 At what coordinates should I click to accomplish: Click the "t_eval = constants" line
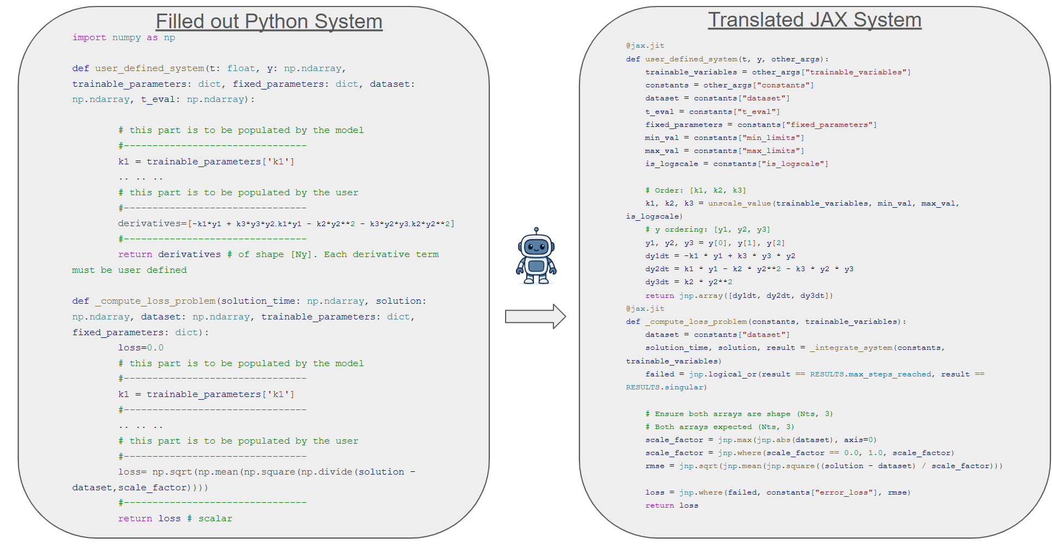pyautogui.click(x=713, y=112)
